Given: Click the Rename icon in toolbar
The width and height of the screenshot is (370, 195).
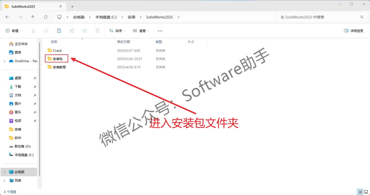Looking at the screenshot, I should pyautogui.click(x=72, y=30).
